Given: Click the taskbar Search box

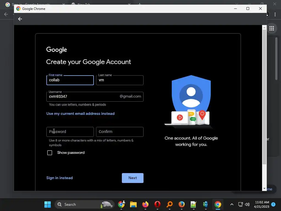Looking at the screenshot, I should [85, 204].
